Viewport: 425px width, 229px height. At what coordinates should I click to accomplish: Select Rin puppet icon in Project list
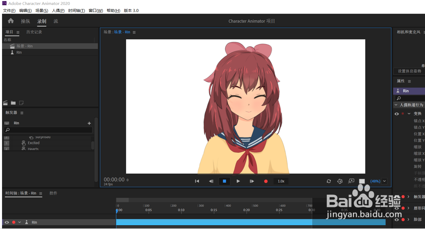(x=12, y=52)
